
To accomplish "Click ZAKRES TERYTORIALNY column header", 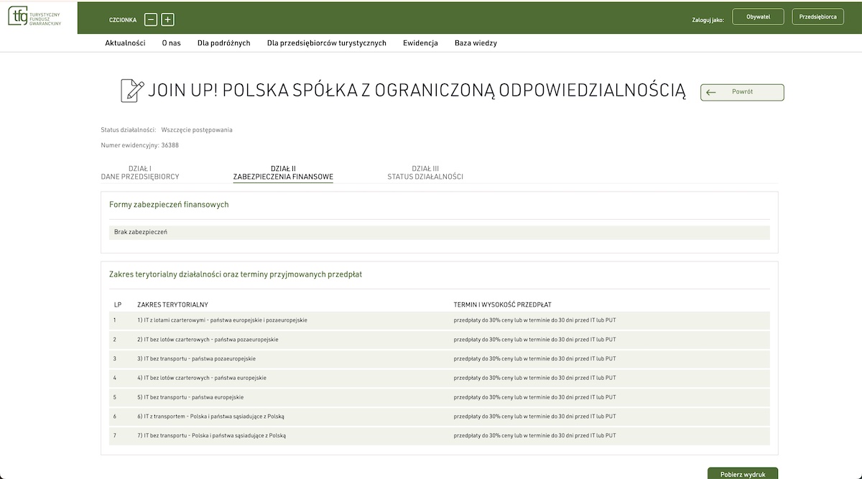I will [172, 305].
